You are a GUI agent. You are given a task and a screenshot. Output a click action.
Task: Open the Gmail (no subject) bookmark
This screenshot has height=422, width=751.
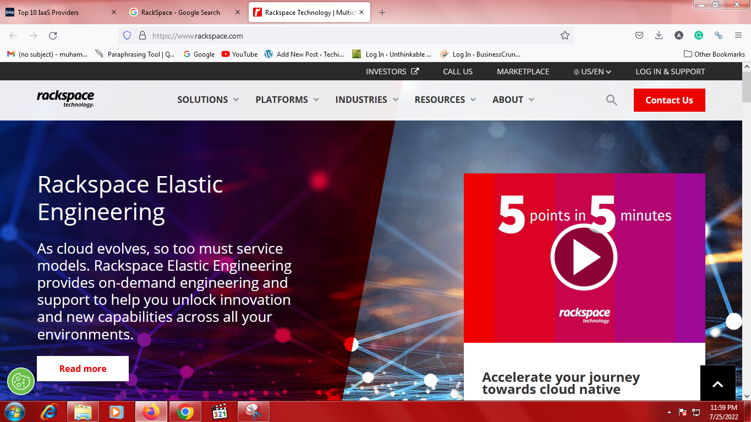coord(47,54)
